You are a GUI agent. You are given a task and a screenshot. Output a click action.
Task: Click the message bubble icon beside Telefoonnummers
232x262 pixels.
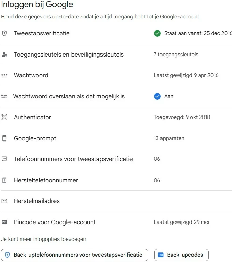(x=4, y=159)
